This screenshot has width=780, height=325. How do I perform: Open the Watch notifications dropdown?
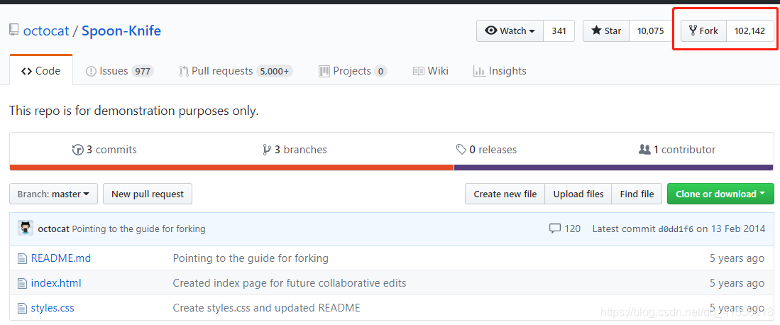(x=510, y=31)
